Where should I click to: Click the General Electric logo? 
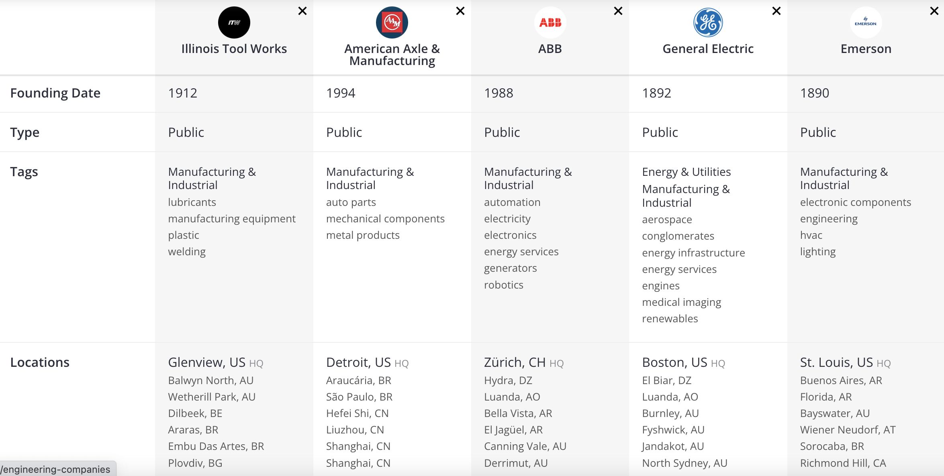[x=708, y=22]
